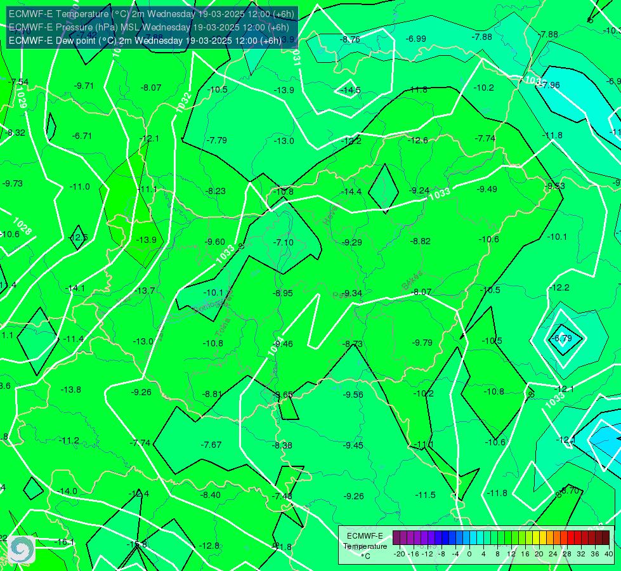Click the 1032 isobar label

pyautogui.click(x=184, y=103)
